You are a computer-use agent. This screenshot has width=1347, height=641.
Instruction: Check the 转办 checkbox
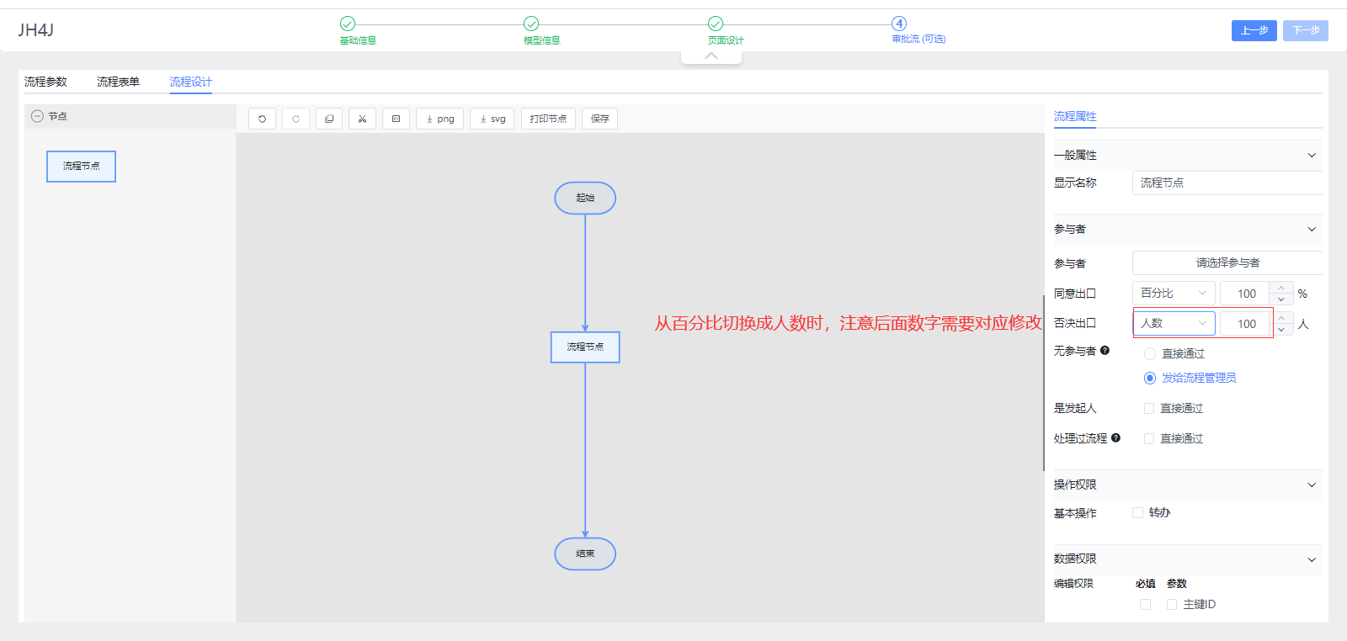(1137, 512)
